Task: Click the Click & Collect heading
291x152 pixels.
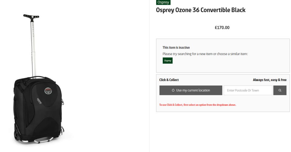Action: pos(169,80)
